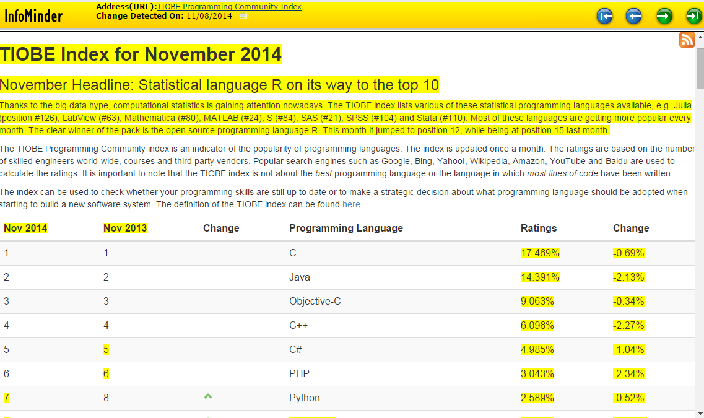
Task: Click the 'Programming Language' column header
Action: [x=346, y=228]
